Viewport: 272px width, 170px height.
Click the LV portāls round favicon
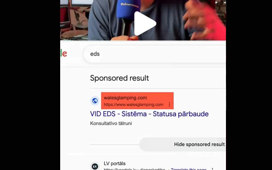click(x=95, y=166)
